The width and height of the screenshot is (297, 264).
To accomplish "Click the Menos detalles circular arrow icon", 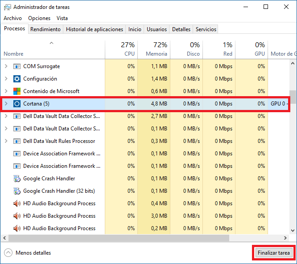I will 8,253.
